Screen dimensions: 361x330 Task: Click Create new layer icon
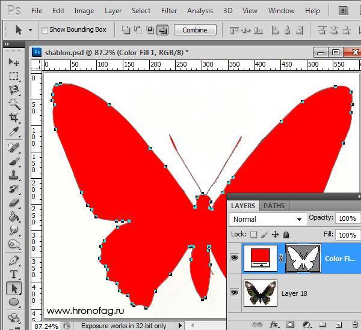pyautogui.click(x=338, y=325)
